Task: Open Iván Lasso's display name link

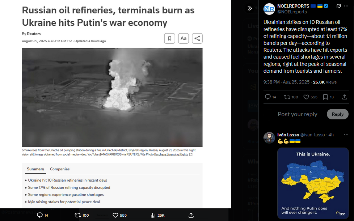Action: (288, 135)
